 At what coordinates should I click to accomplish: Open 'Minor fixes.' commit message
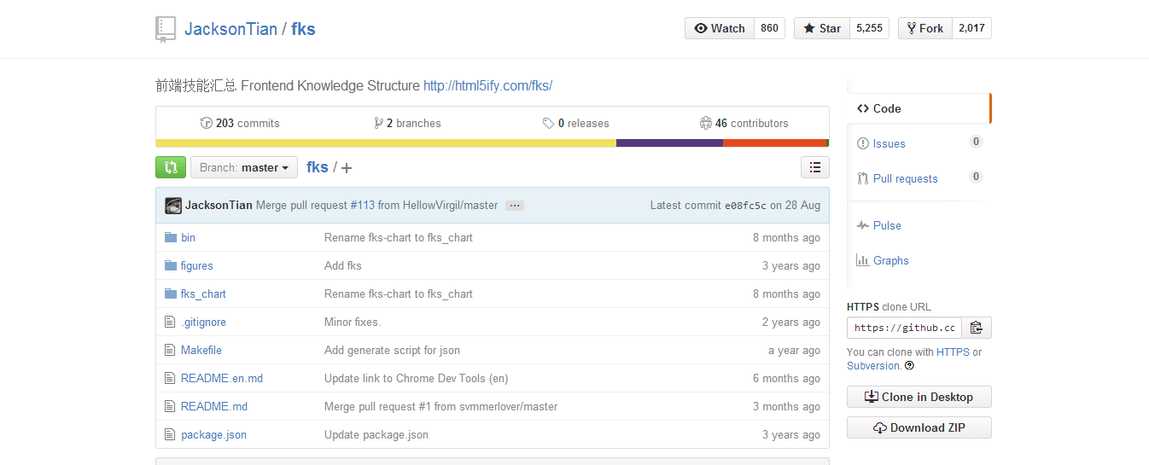(x=353, y=322)
